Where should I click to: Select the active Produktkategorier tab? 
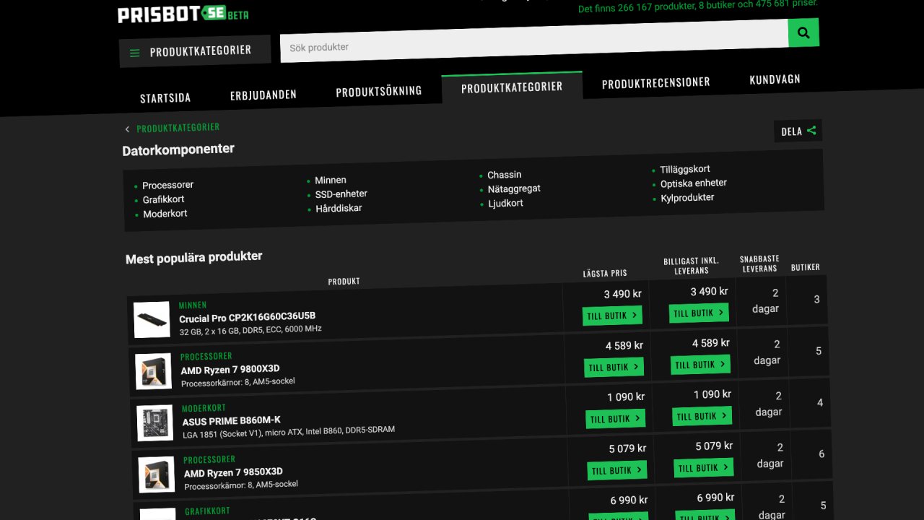(512, 87)
